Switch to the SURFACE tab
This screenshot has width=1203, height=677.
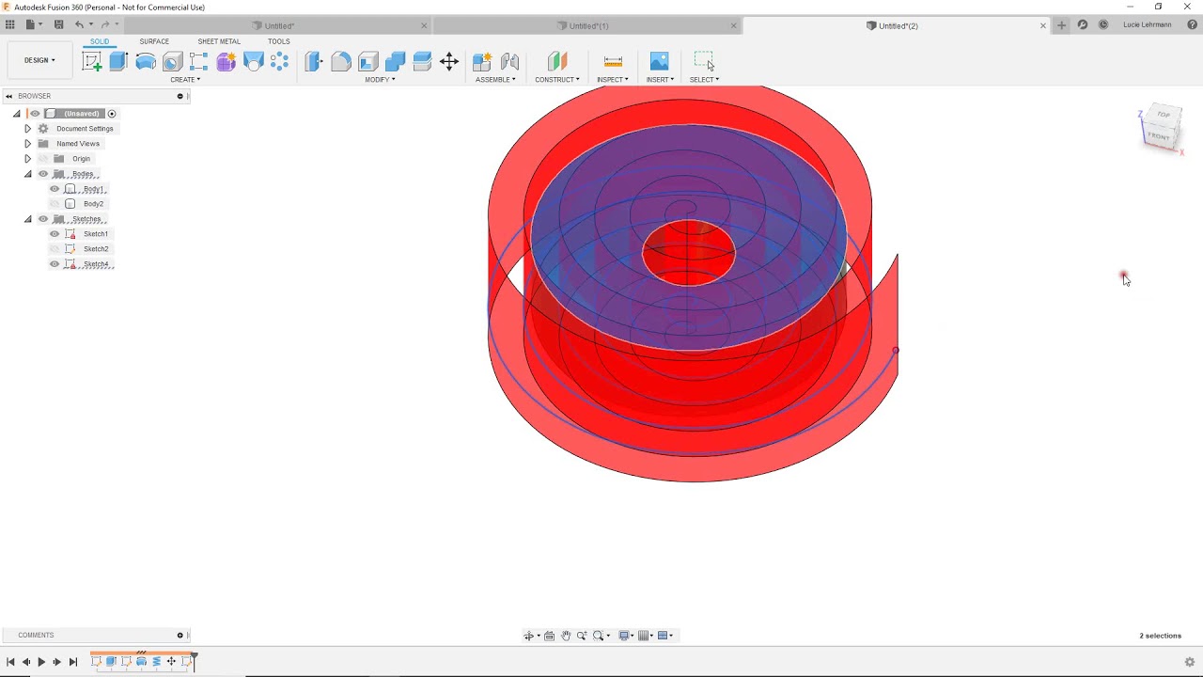(154, 41)
